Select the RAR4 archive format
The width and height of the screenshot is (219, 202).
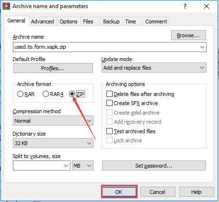pos(46,94)
